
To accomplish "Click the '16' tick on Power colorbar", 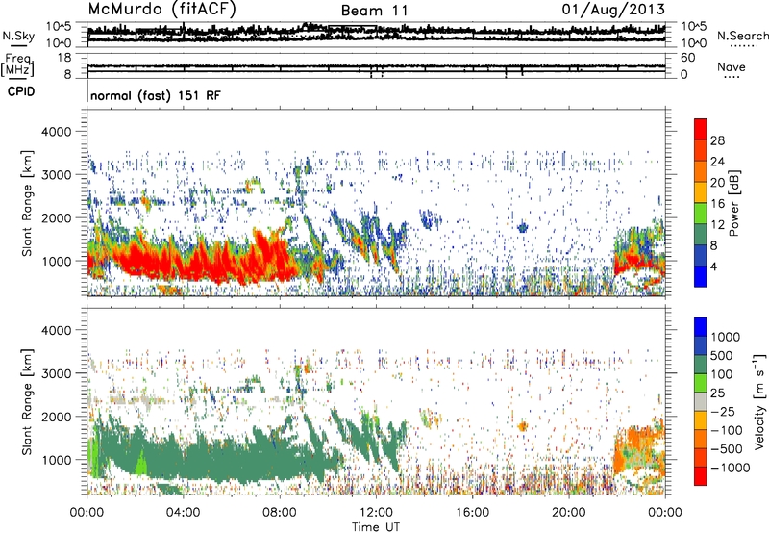I will click(x=717, y=204).
